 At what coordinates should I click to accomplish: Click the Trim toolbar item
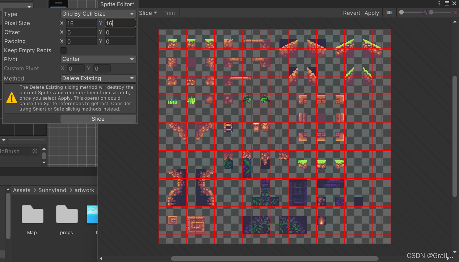[x=169, y=13]
